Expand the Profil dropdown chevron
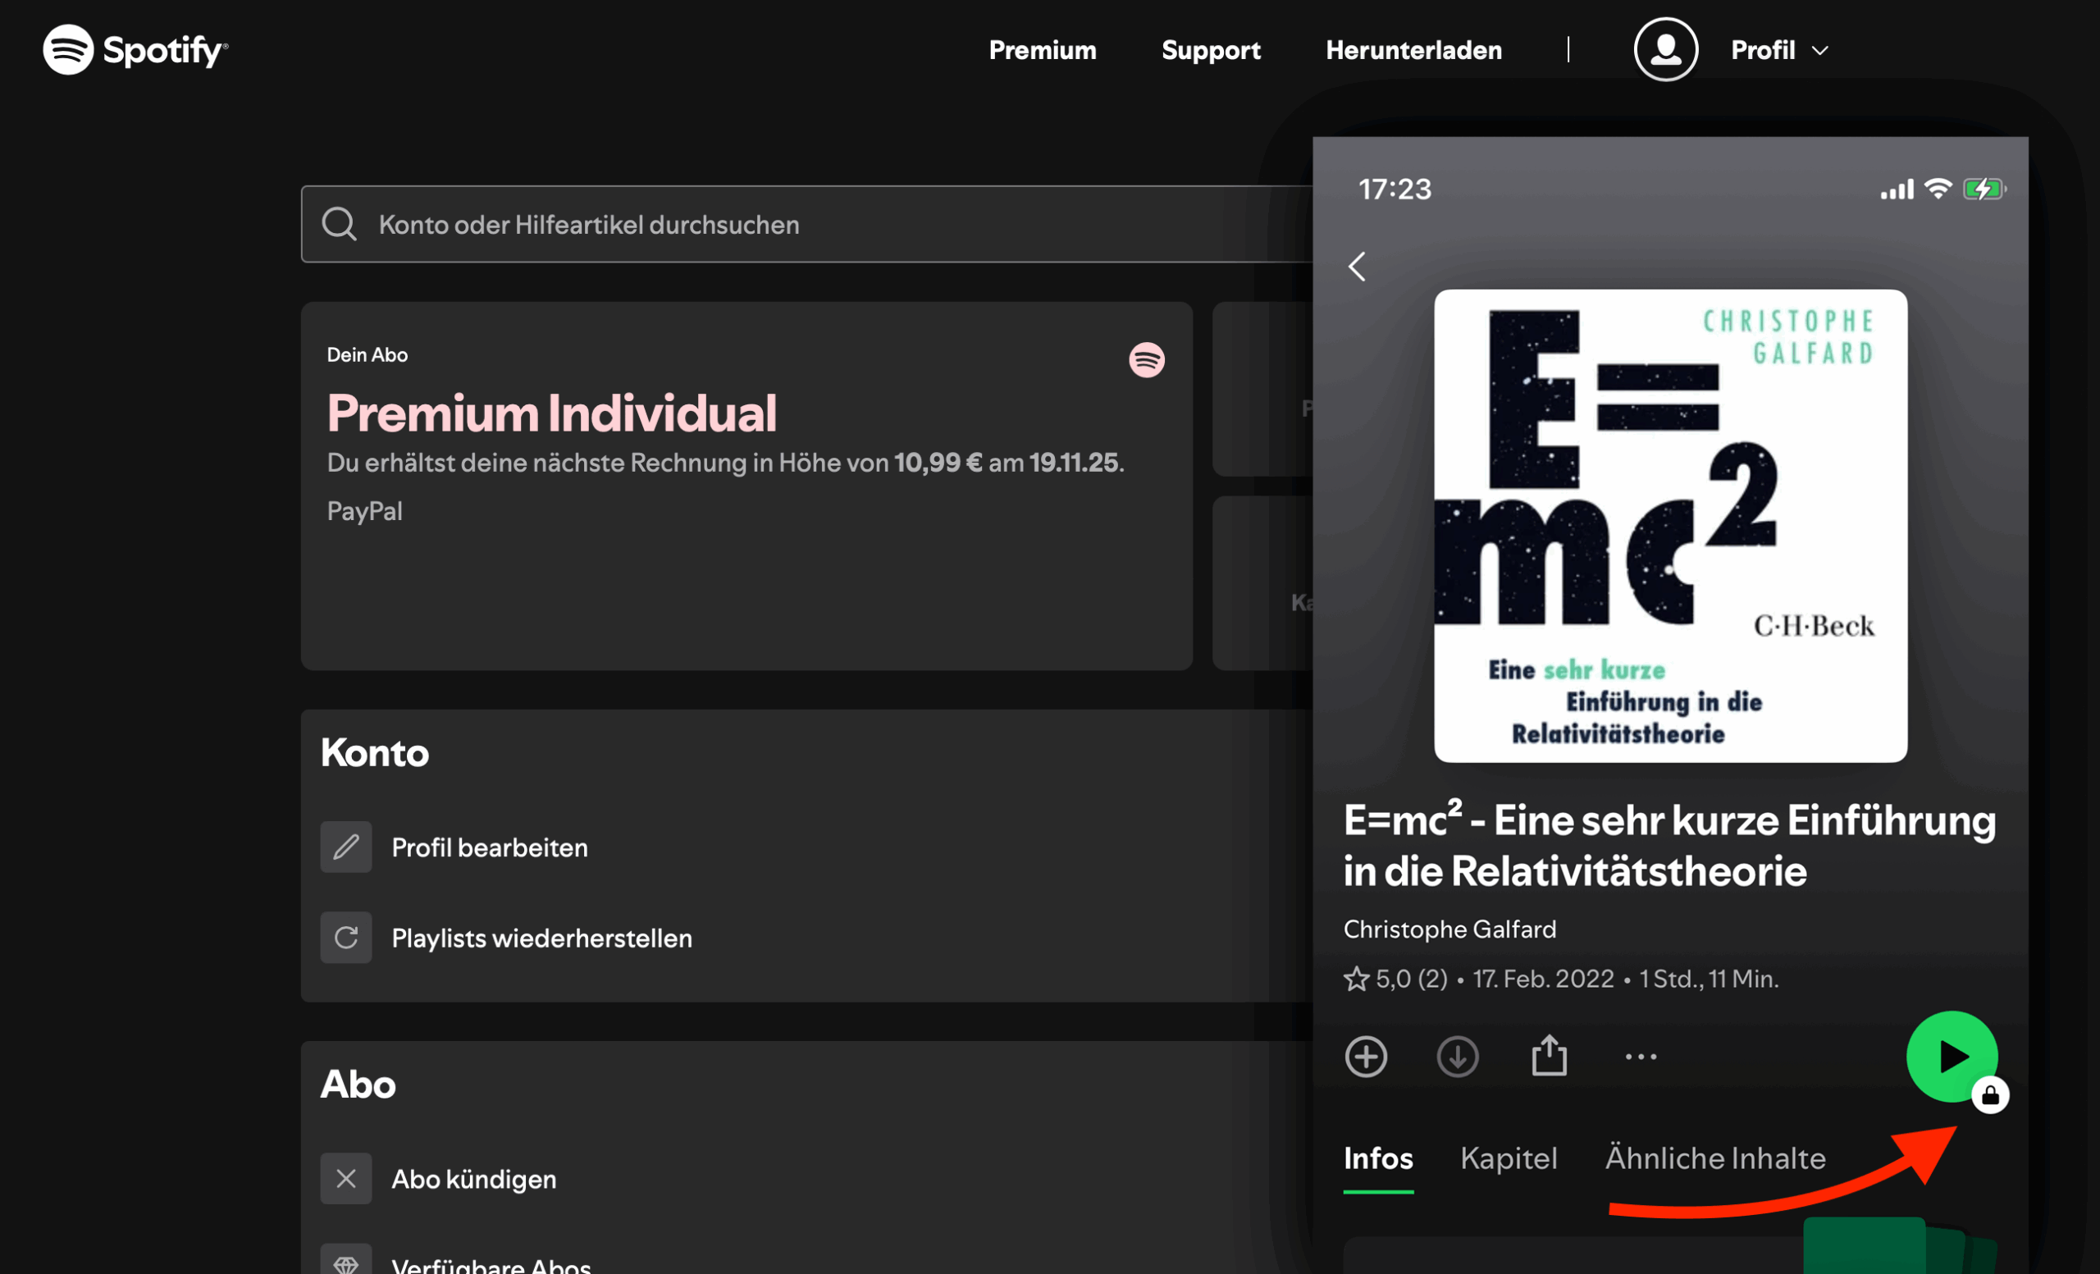 (1819, 51)
